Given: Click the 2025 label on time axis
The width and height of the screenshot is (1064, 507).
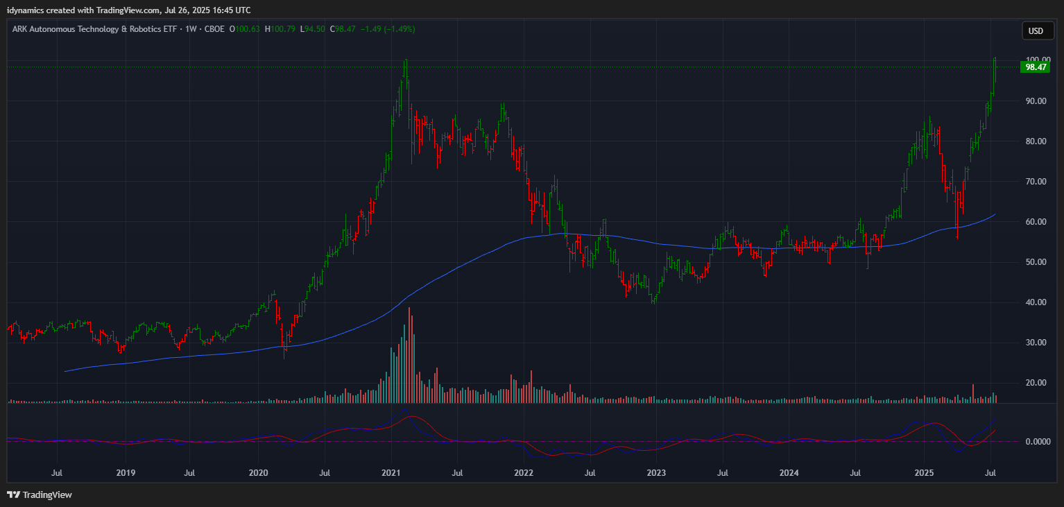Looking at the screenshot, I should 923,473.
